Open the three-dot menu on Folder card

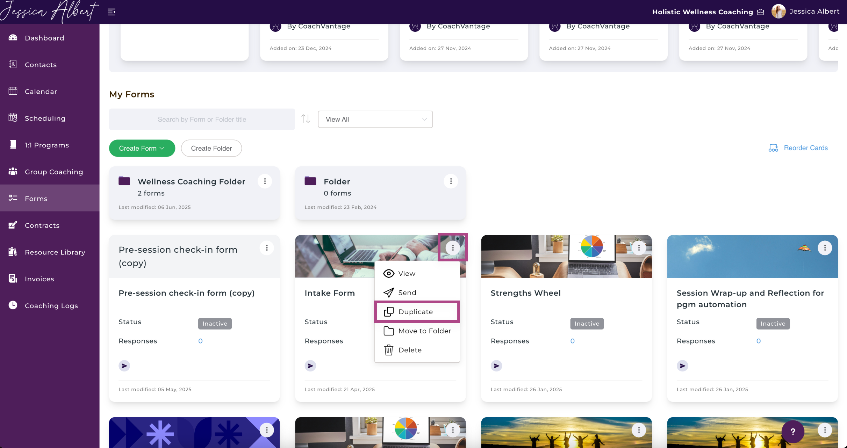tap(451, 181)
